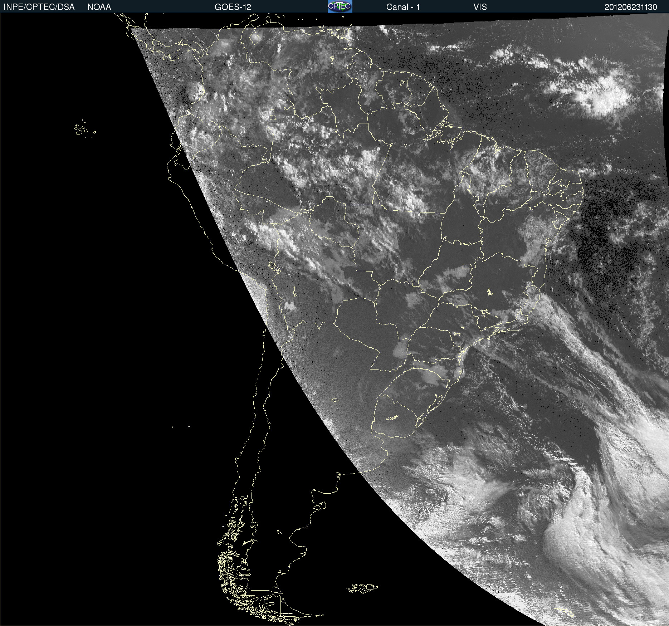Click the 201206231130 timestamp
The width and height of the screenshot is (669, 626).
tap(631, 7)
